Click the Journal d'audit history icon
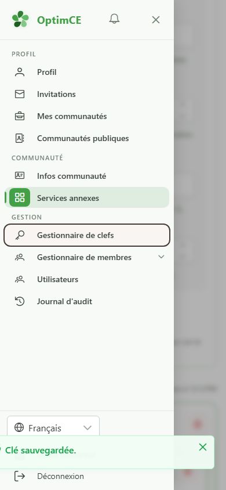The height and width of the screenshot is (490, 226). pos(20,301)
